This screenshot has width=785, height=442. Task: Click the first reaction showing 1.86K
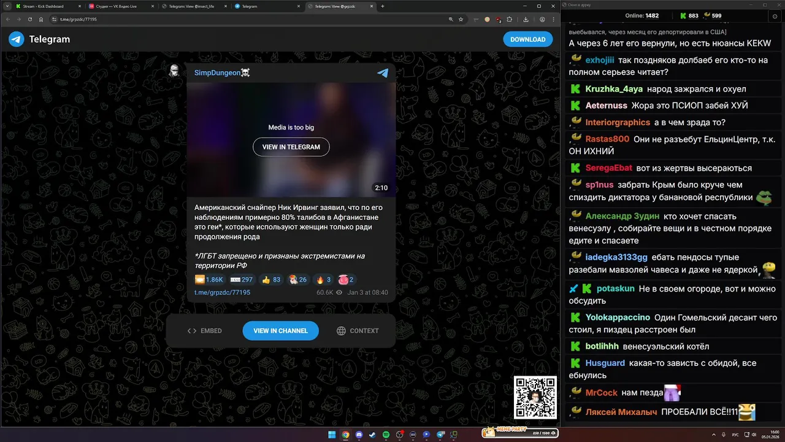click(x=209, y=279)
